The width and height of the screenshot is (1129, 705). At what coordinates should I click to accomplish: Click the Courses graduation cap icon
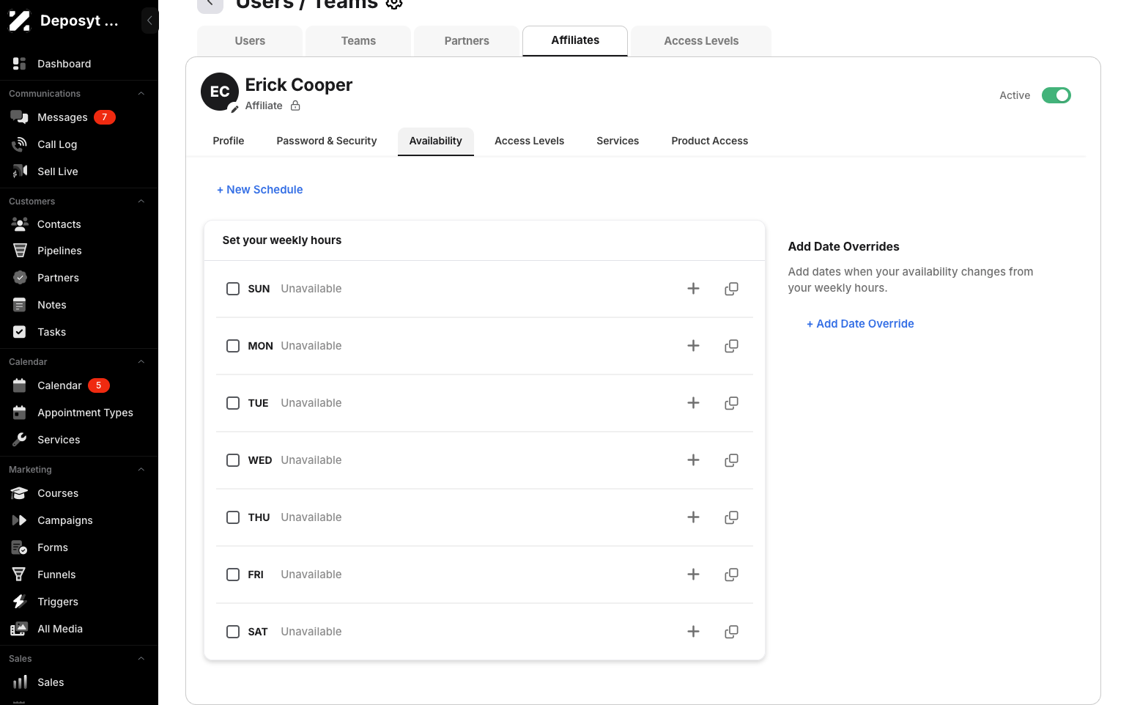pos(20,493)
